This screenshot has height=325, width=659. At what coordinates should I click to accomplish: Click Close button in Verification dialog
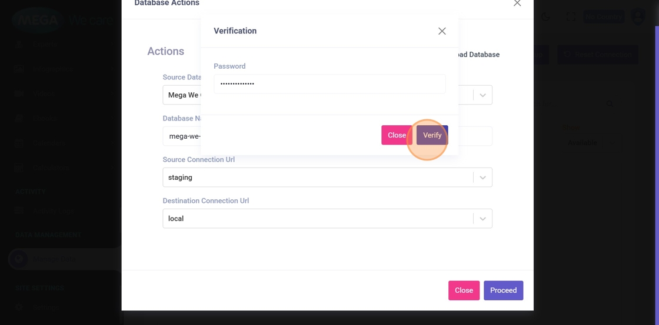tap(396, 135)
